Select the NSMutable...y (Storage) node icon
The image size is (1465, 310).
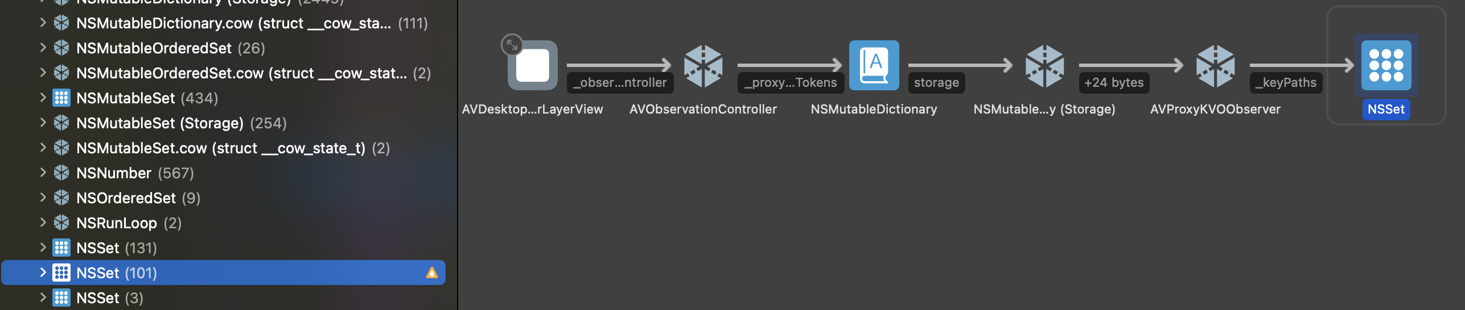pos(1044,65)
